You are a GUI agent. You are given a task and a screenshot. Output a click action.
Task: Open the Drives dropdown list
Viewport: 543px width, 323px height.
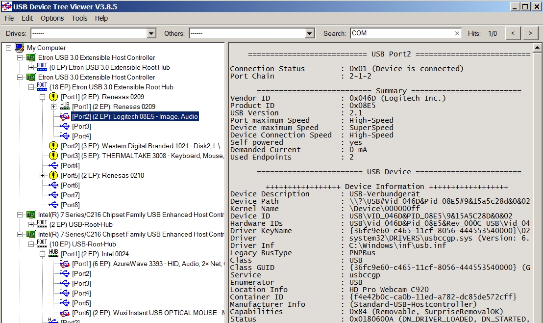click(x=151, y=33)
